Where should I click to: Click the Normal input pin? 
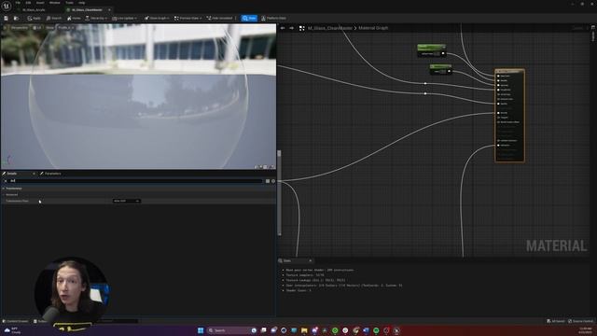pos(498,113)
